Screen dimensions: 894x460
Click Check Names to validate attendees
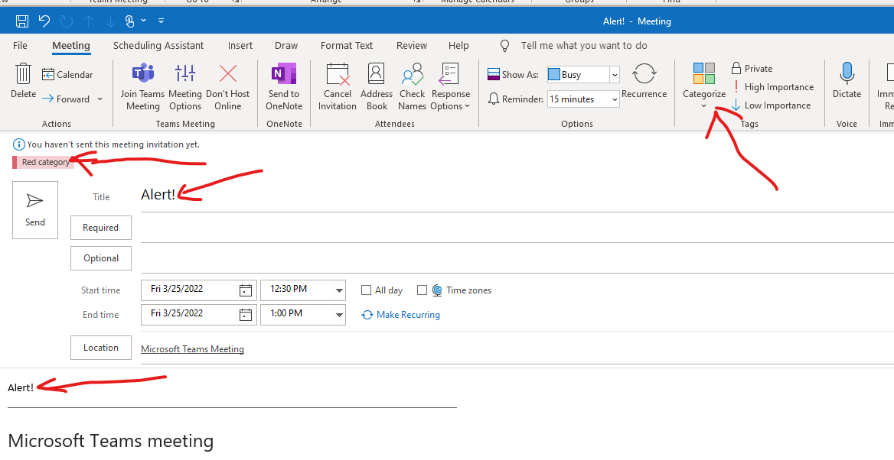pyautogui.click(x=412, y=86)
